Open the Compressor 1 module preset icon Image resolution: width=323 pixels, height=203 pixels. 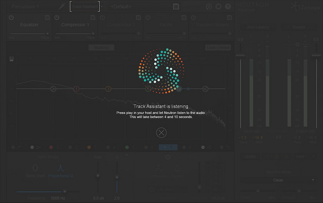click(x=93, y=18)
